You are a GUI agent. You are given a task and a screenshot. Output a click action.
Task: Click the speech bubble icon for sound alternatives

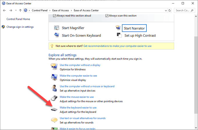point(54,120)
